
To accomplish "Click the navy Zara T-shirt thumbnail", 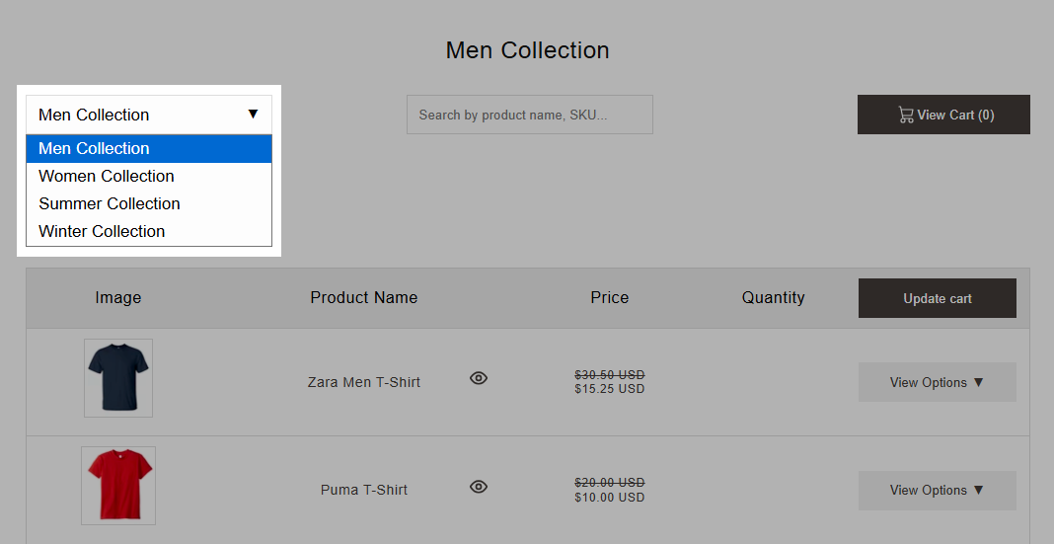I will pos(118,378).
